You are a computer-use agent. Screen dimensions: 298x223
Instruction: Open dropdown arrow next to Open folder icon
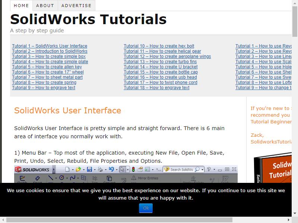83,170
